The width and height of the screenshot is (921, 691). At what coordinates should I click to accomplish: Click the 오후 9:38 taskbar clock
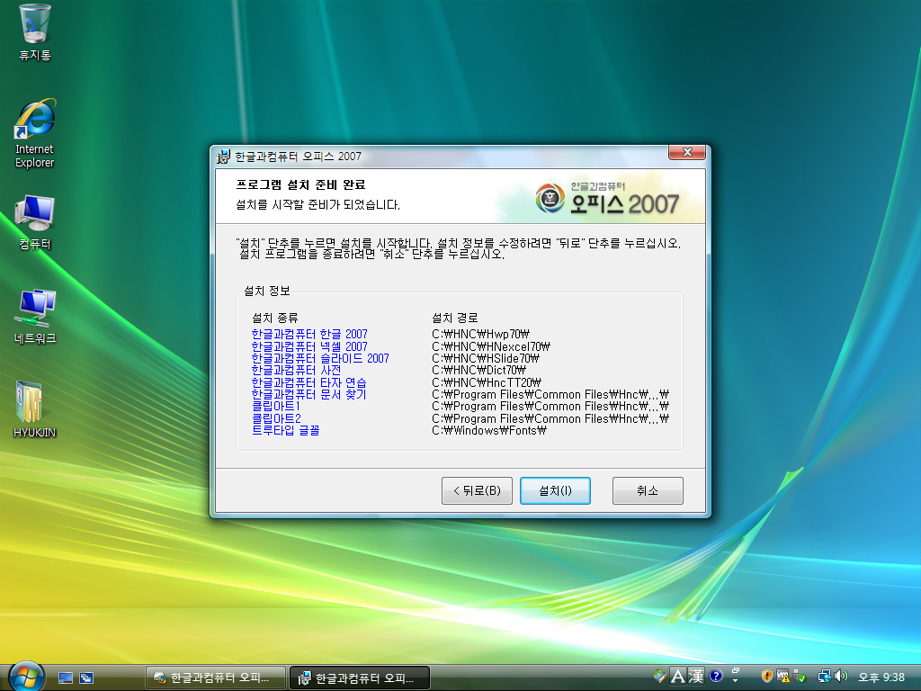click(x=881, y=678)
